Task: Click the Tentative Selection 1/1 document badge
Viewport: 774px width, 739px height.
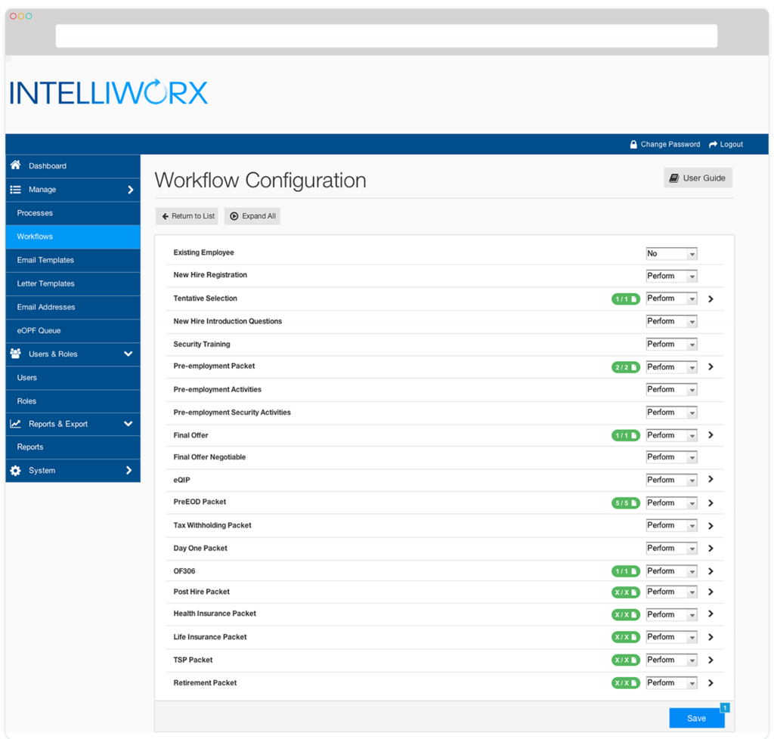Action: (625, 299)
